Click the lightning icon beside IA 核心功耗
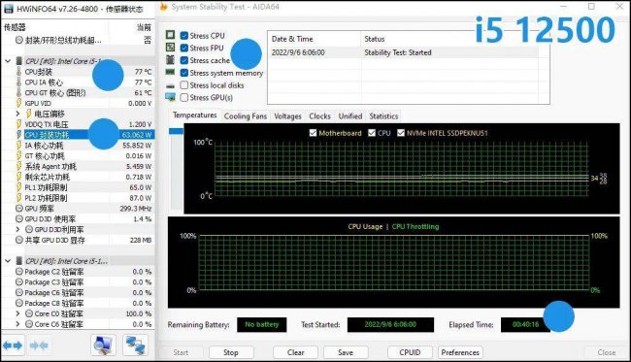Viewport: 631px width, 362px height. coord(18,146)
